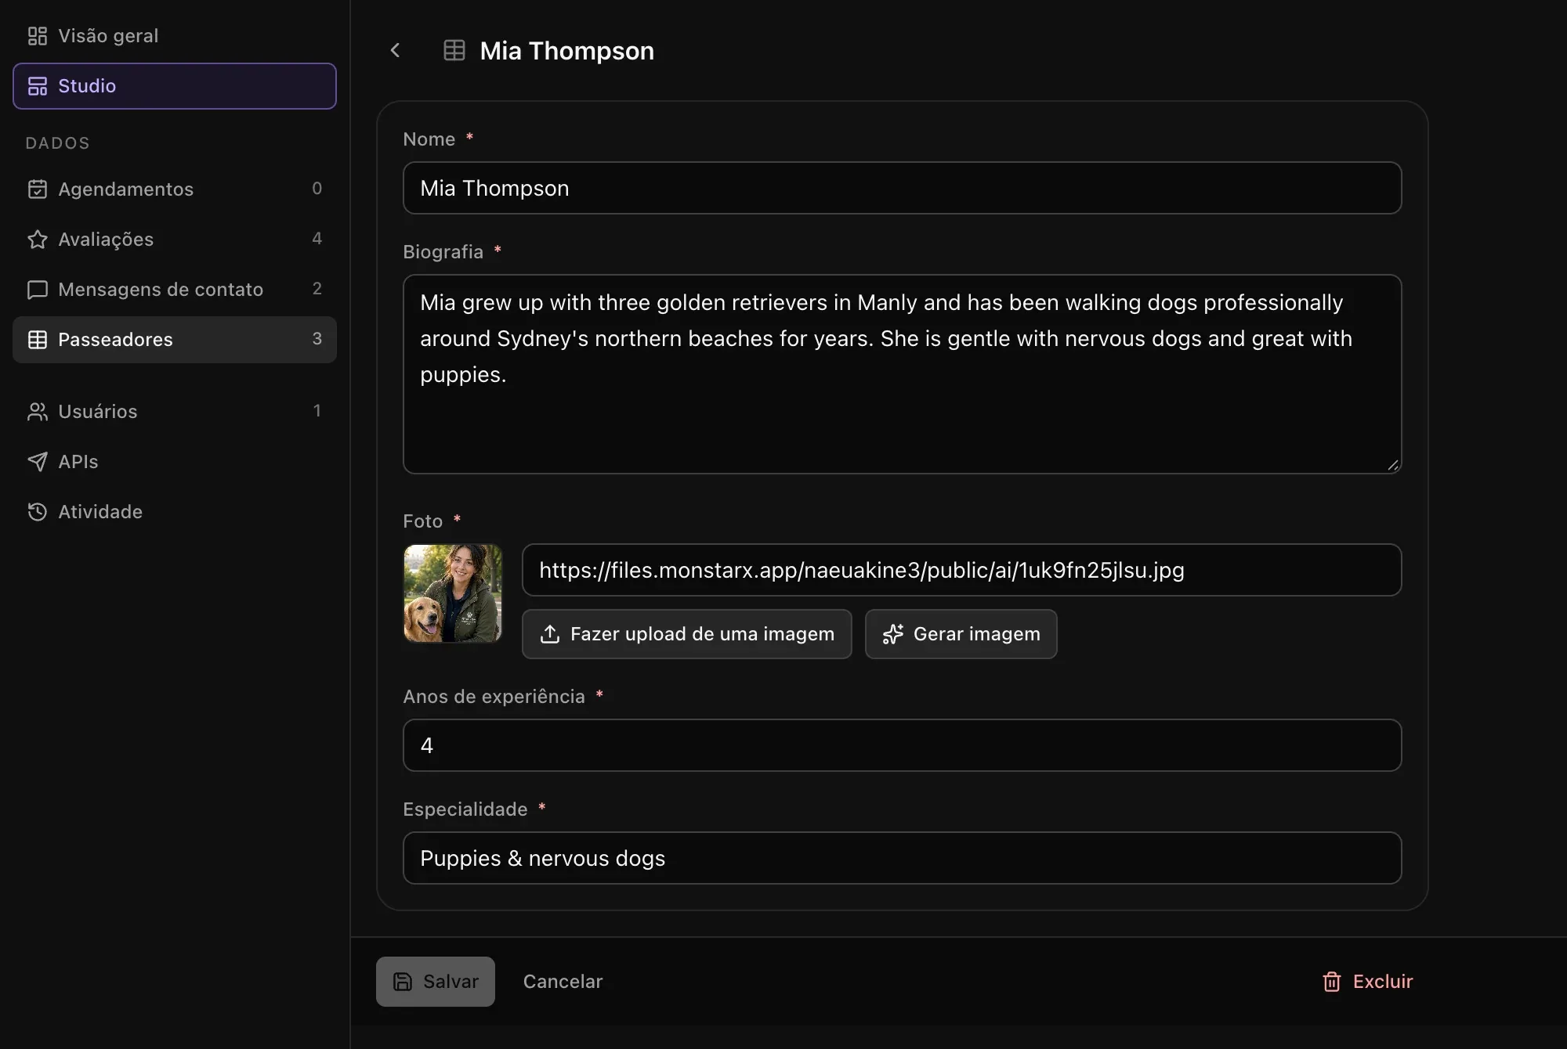Click the Passeadores table icon in sidebar
This screenshot has height=1049, width=1567.
[37, 340]
